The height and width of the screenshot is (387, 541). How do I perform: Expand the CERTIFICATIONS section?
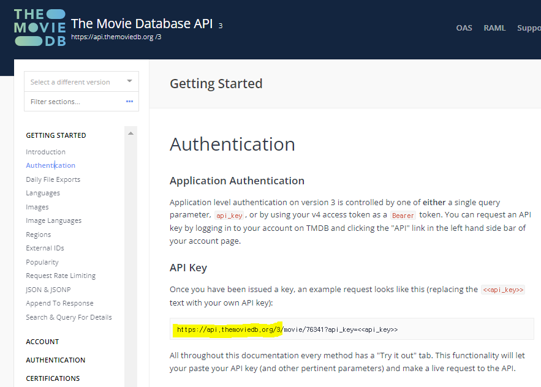(53, 378)
